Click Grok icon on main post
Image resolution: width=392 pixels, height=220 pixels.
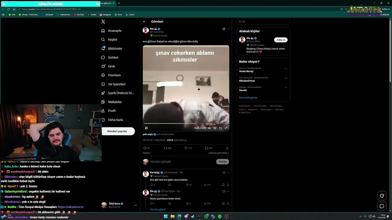tap(224, 29)
